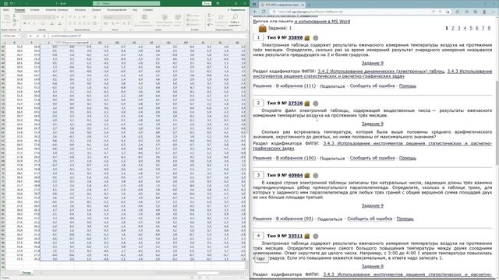Click Conditional Formatting icon in Excel ribbon
The width and height of the screenshot is (499, 280).
(144, 17)
